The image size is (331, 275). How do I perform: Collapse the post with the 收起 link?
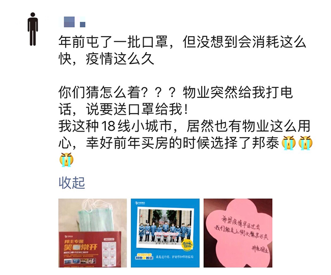(72, 183)
